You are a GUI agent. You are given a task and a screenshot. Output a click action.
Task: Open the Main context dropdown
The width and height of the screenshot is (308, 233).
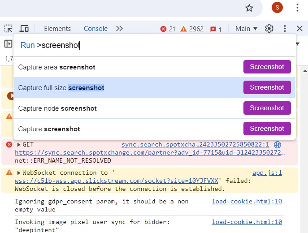(246, 29)
